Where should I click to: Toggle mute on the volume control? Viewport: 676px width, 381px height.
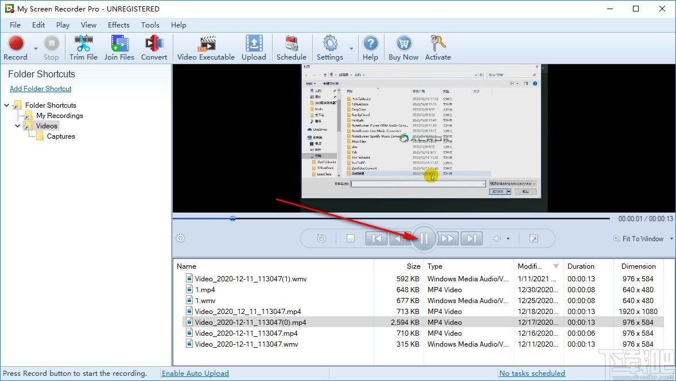(497, 238)
